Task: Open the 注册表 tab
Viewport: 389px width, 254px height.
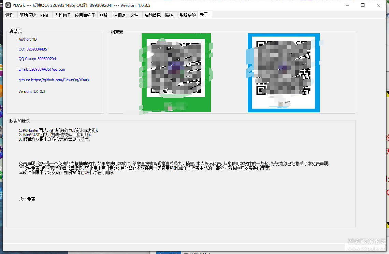Action: coord(120,15)
